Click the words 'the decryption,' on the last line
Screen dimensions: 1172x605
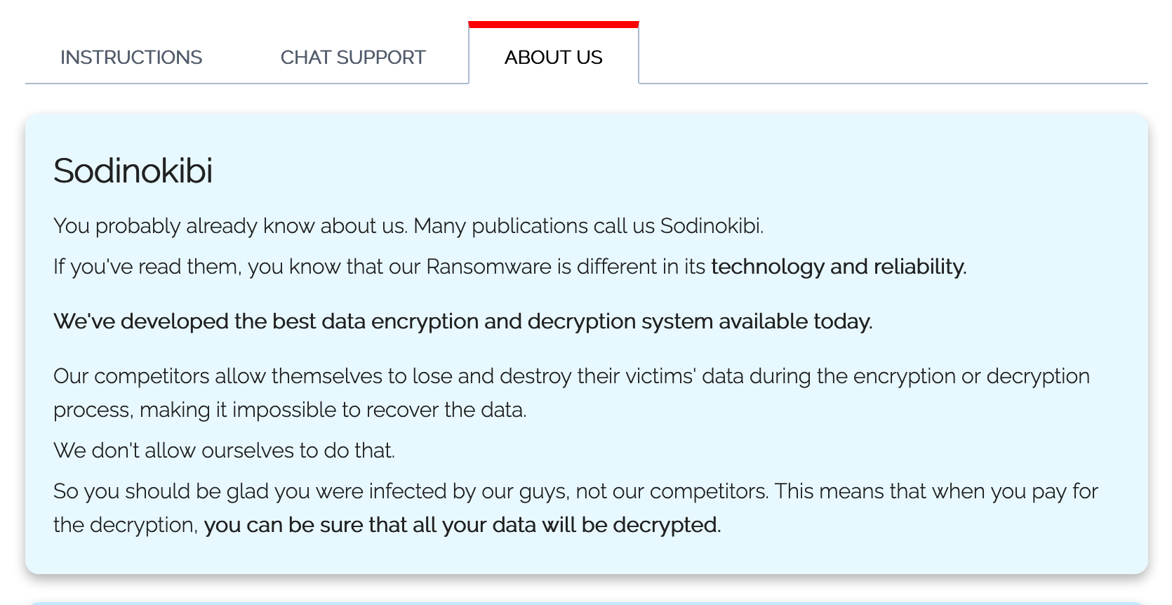[126, 525]
